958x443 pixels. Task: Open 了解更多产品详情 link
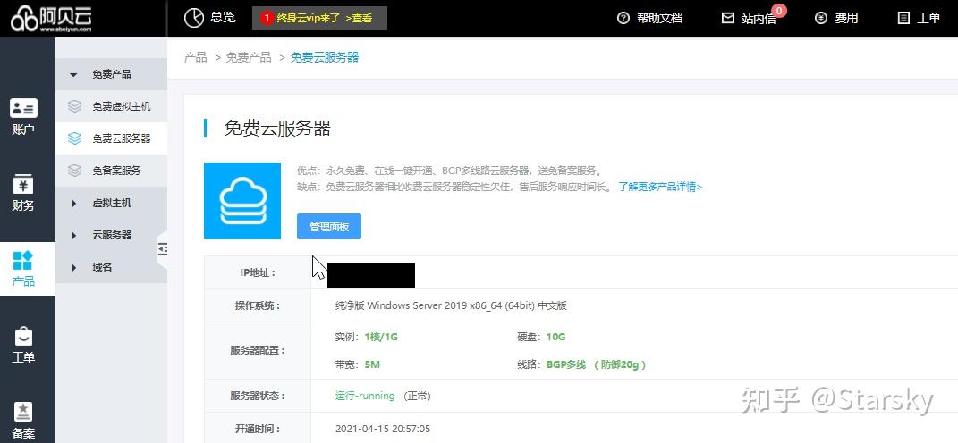click(660, 187)
